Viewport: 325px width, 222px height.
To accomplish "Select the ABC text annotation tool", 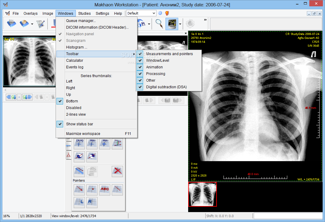I will click(x=105, y=190).
